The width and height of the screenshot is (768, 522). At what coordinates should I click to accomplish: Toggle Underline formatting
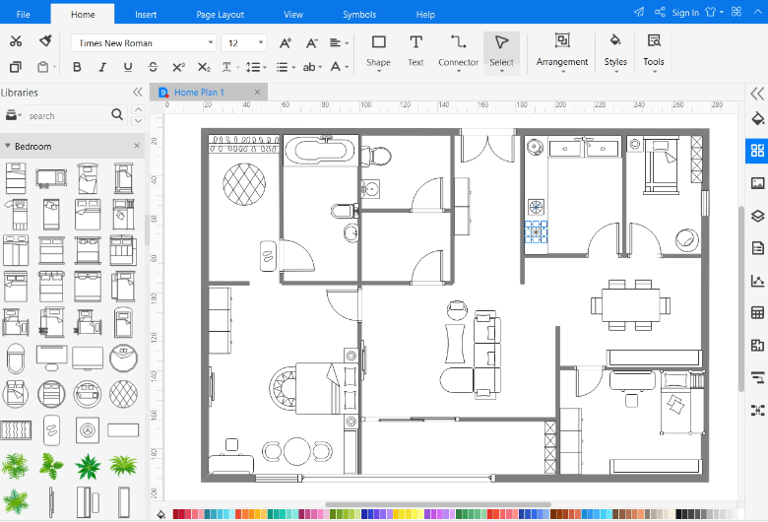pyautogui.click(x=128, y=67)
